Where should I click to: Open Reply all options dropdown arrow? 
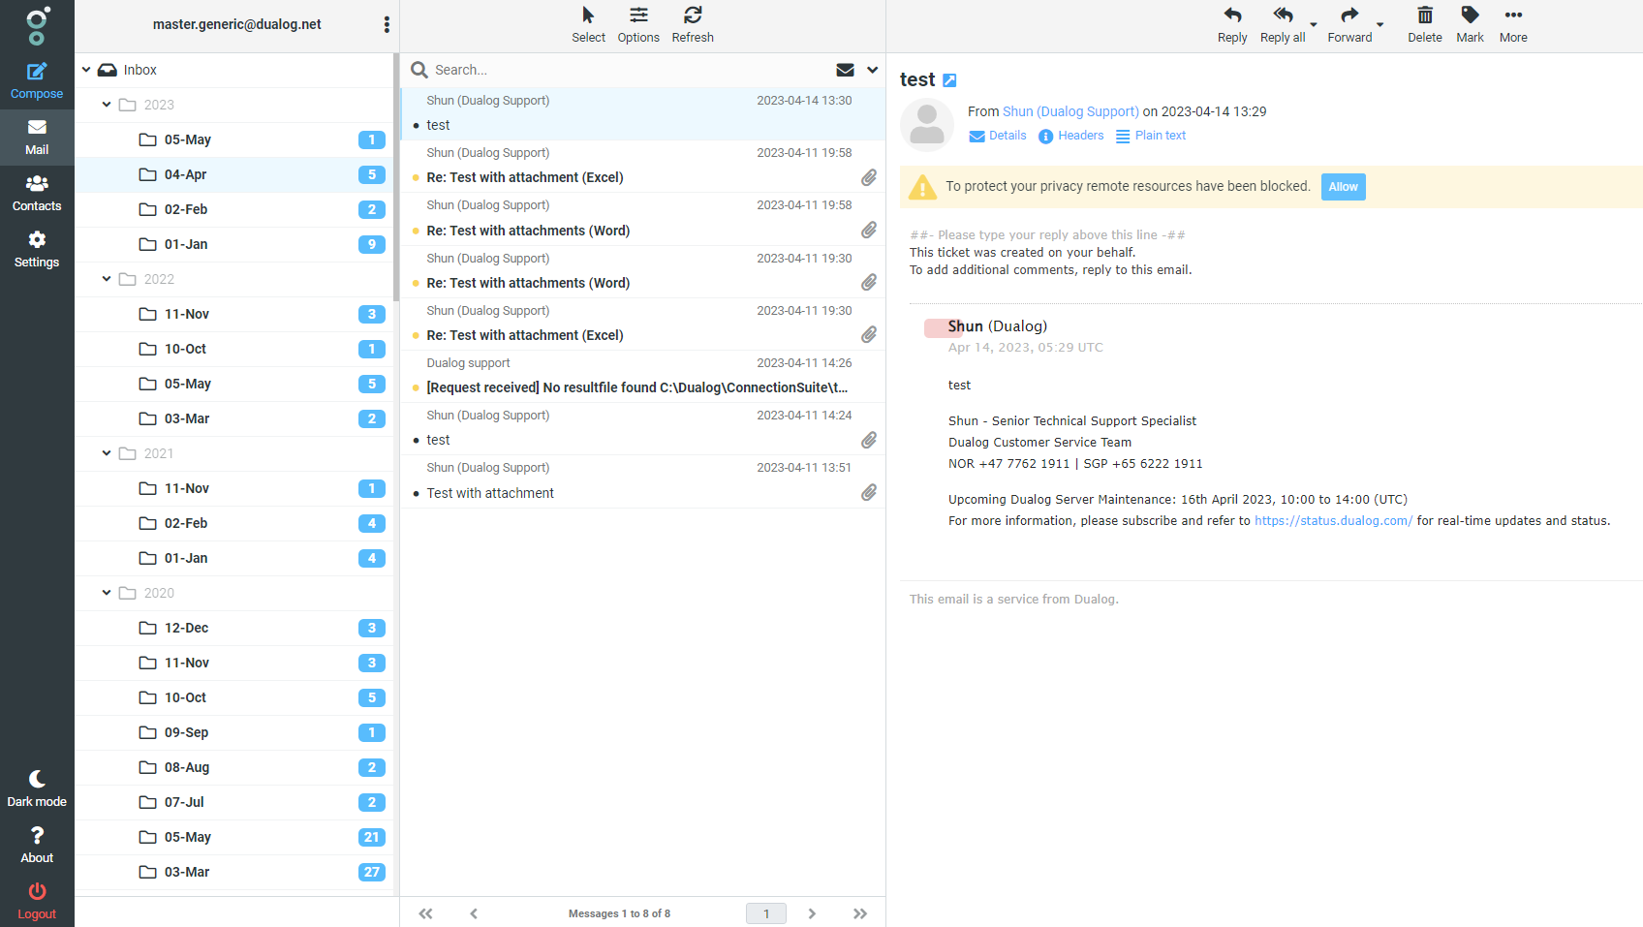1314,25
